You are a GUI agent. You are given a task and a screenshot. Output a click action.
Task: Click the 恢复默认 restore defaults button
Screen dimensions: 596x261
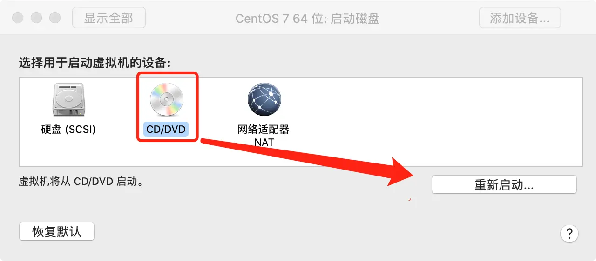click(57, 232)
